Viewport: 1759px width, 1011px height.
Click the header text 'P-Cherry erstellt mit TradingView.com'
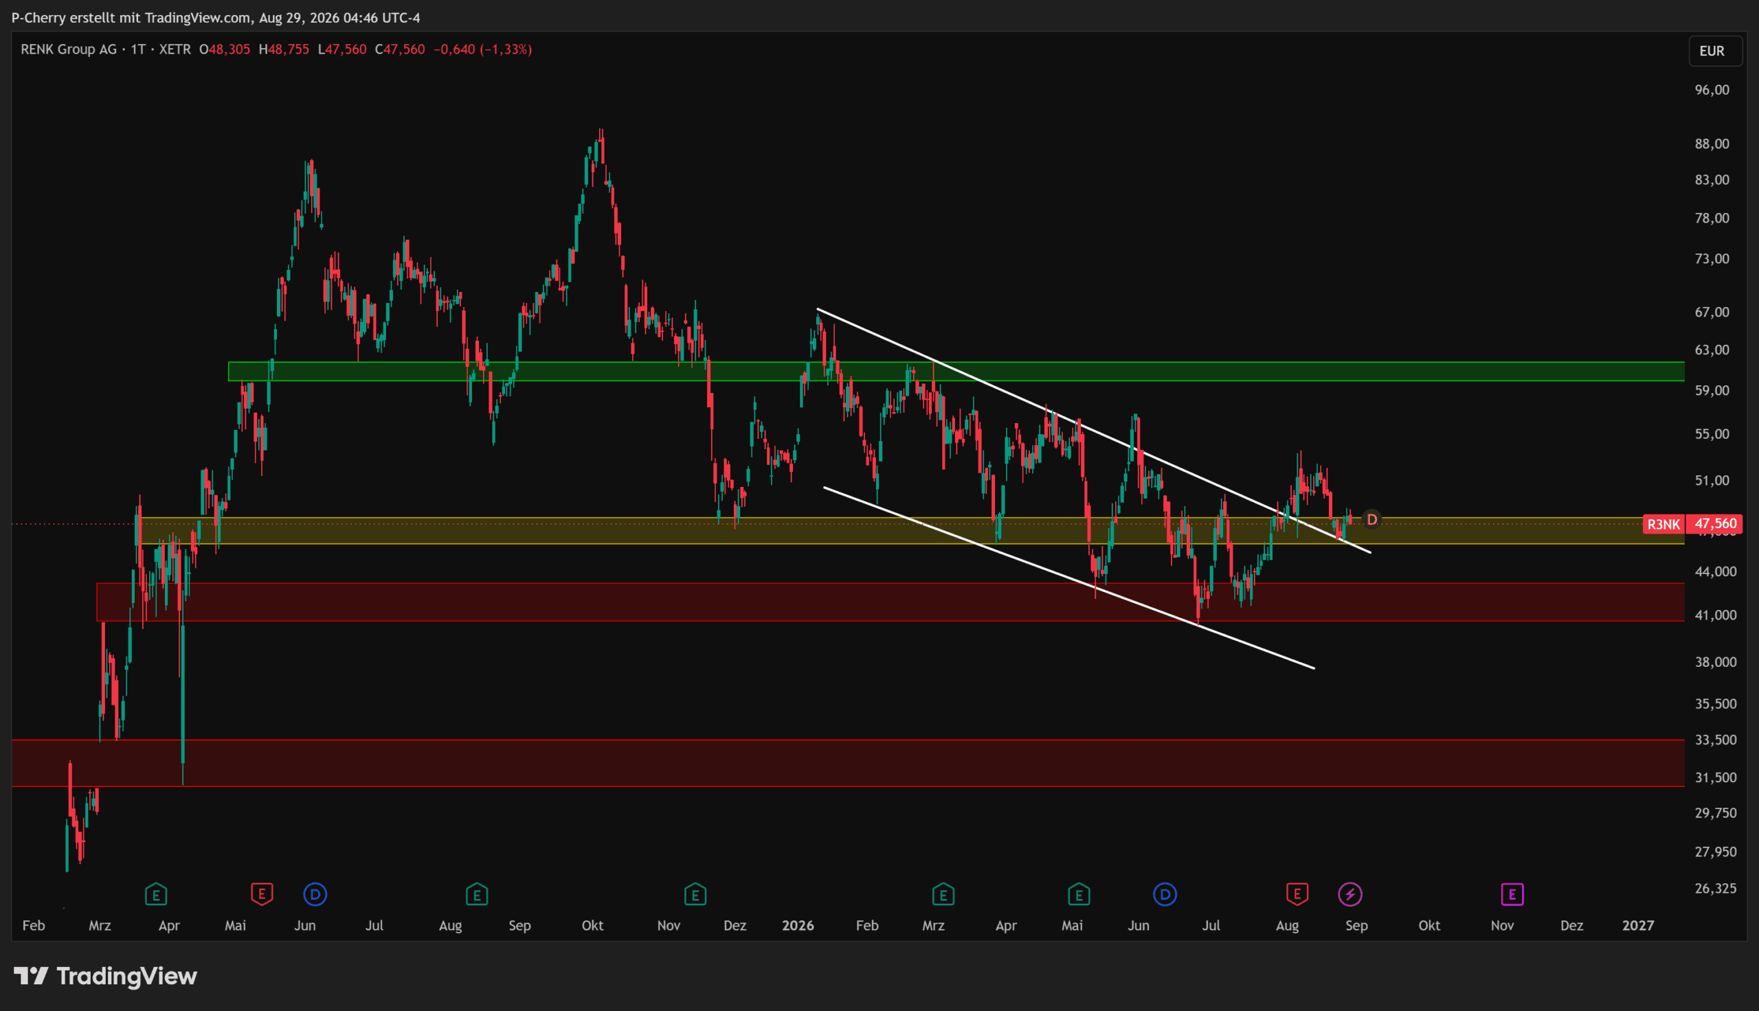[x=131, y=17]
